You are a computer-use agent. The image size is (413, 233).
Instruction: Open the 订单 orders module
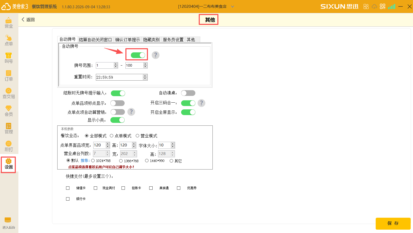point(9,76)
